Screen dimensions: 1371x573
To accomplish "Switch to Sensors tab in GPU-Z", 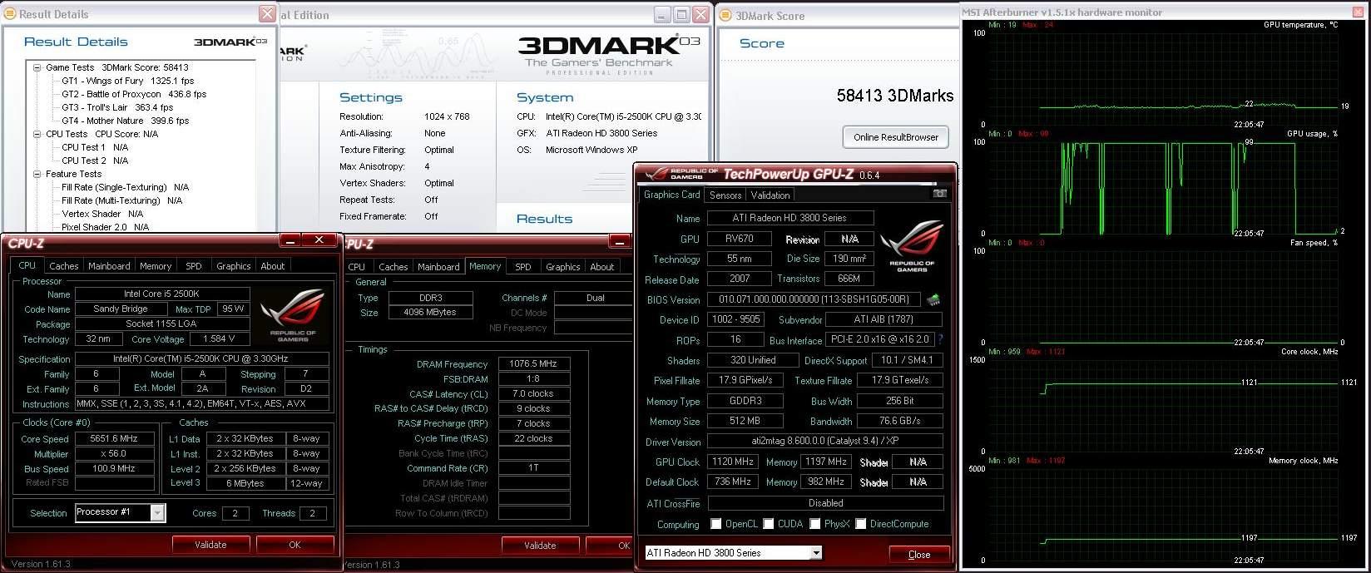I will point(725,195).
